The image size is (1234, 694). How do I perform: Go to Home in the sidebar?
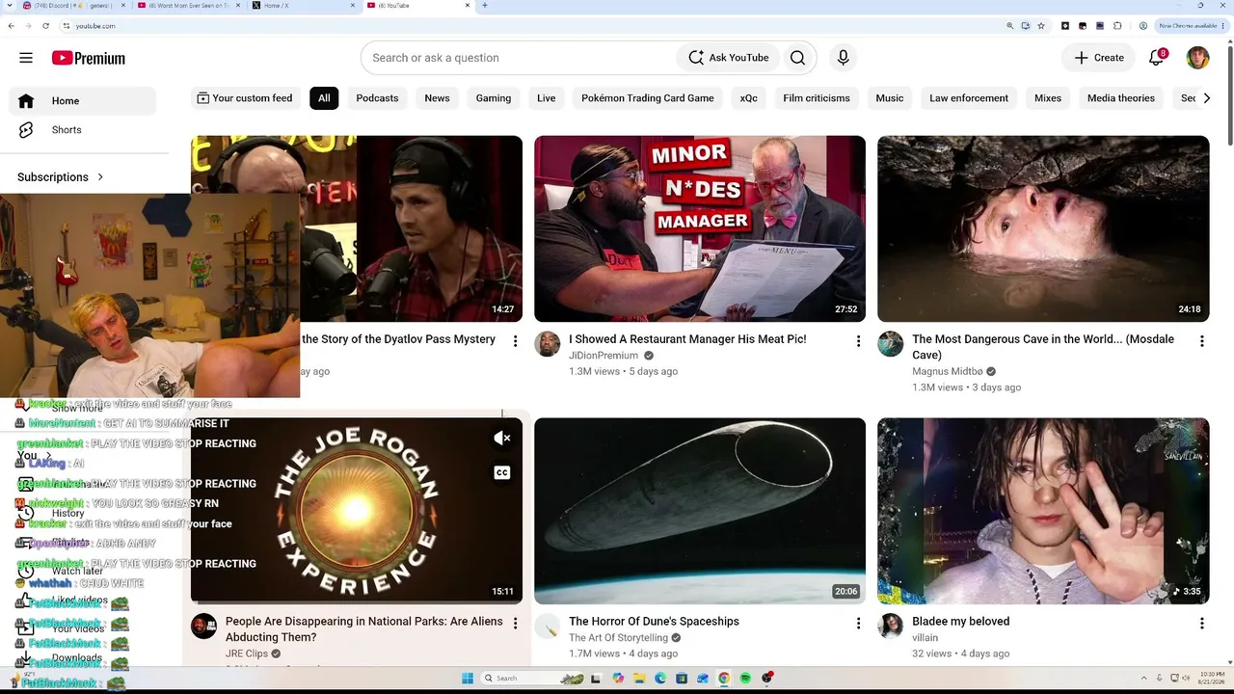pos(83,101)
